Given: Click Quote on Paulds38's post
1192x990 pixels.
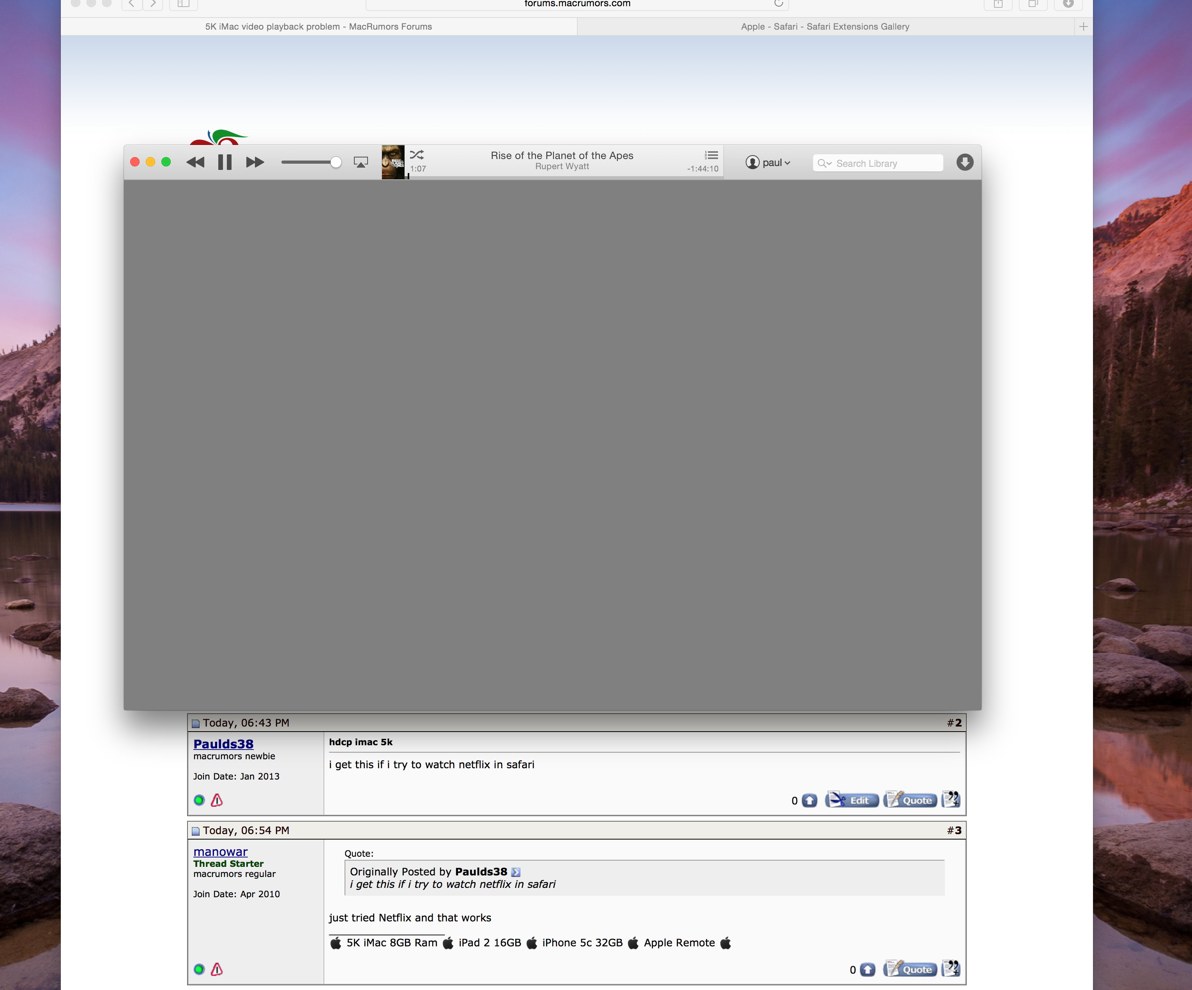Looking at the screenshot, I should coord(910,800).
